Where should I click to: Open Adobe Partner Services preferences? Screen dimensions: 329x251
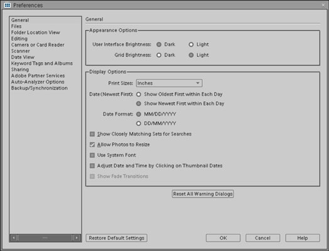(x=38, y=76)
